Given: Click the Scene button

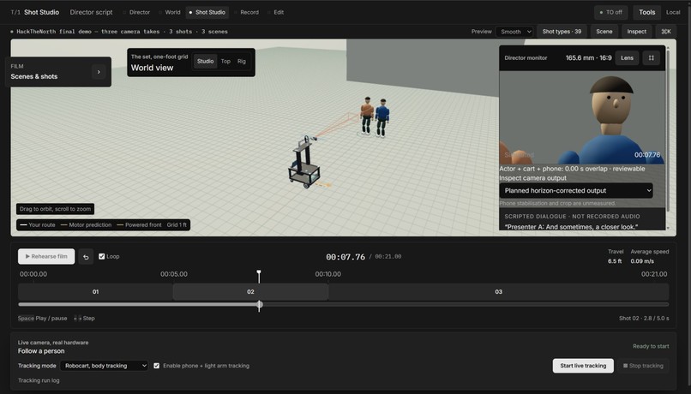Looking at the screenshot, I should (604, 31).
